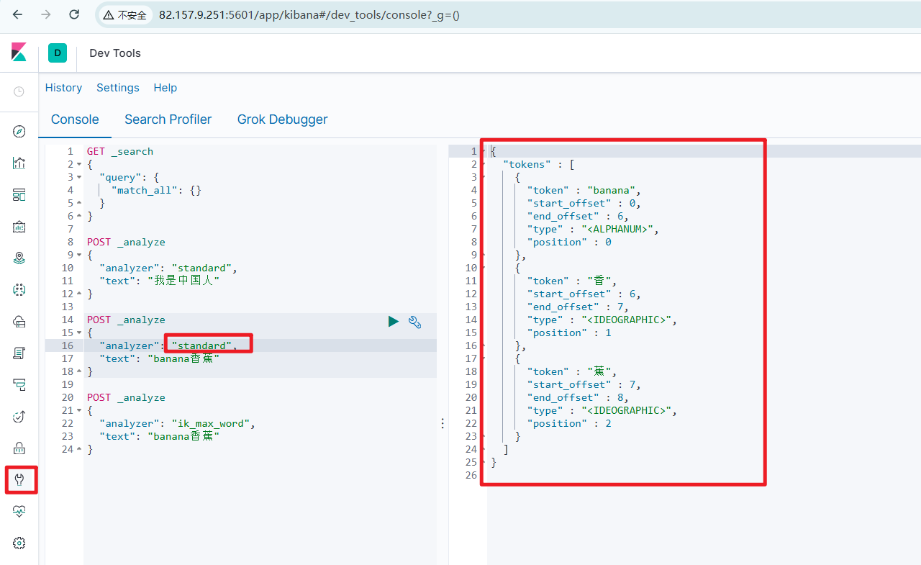921x565 pixels.
Task: Open Stack Monitoring heartbeat icon in sidebar
Action: (19, 511)
